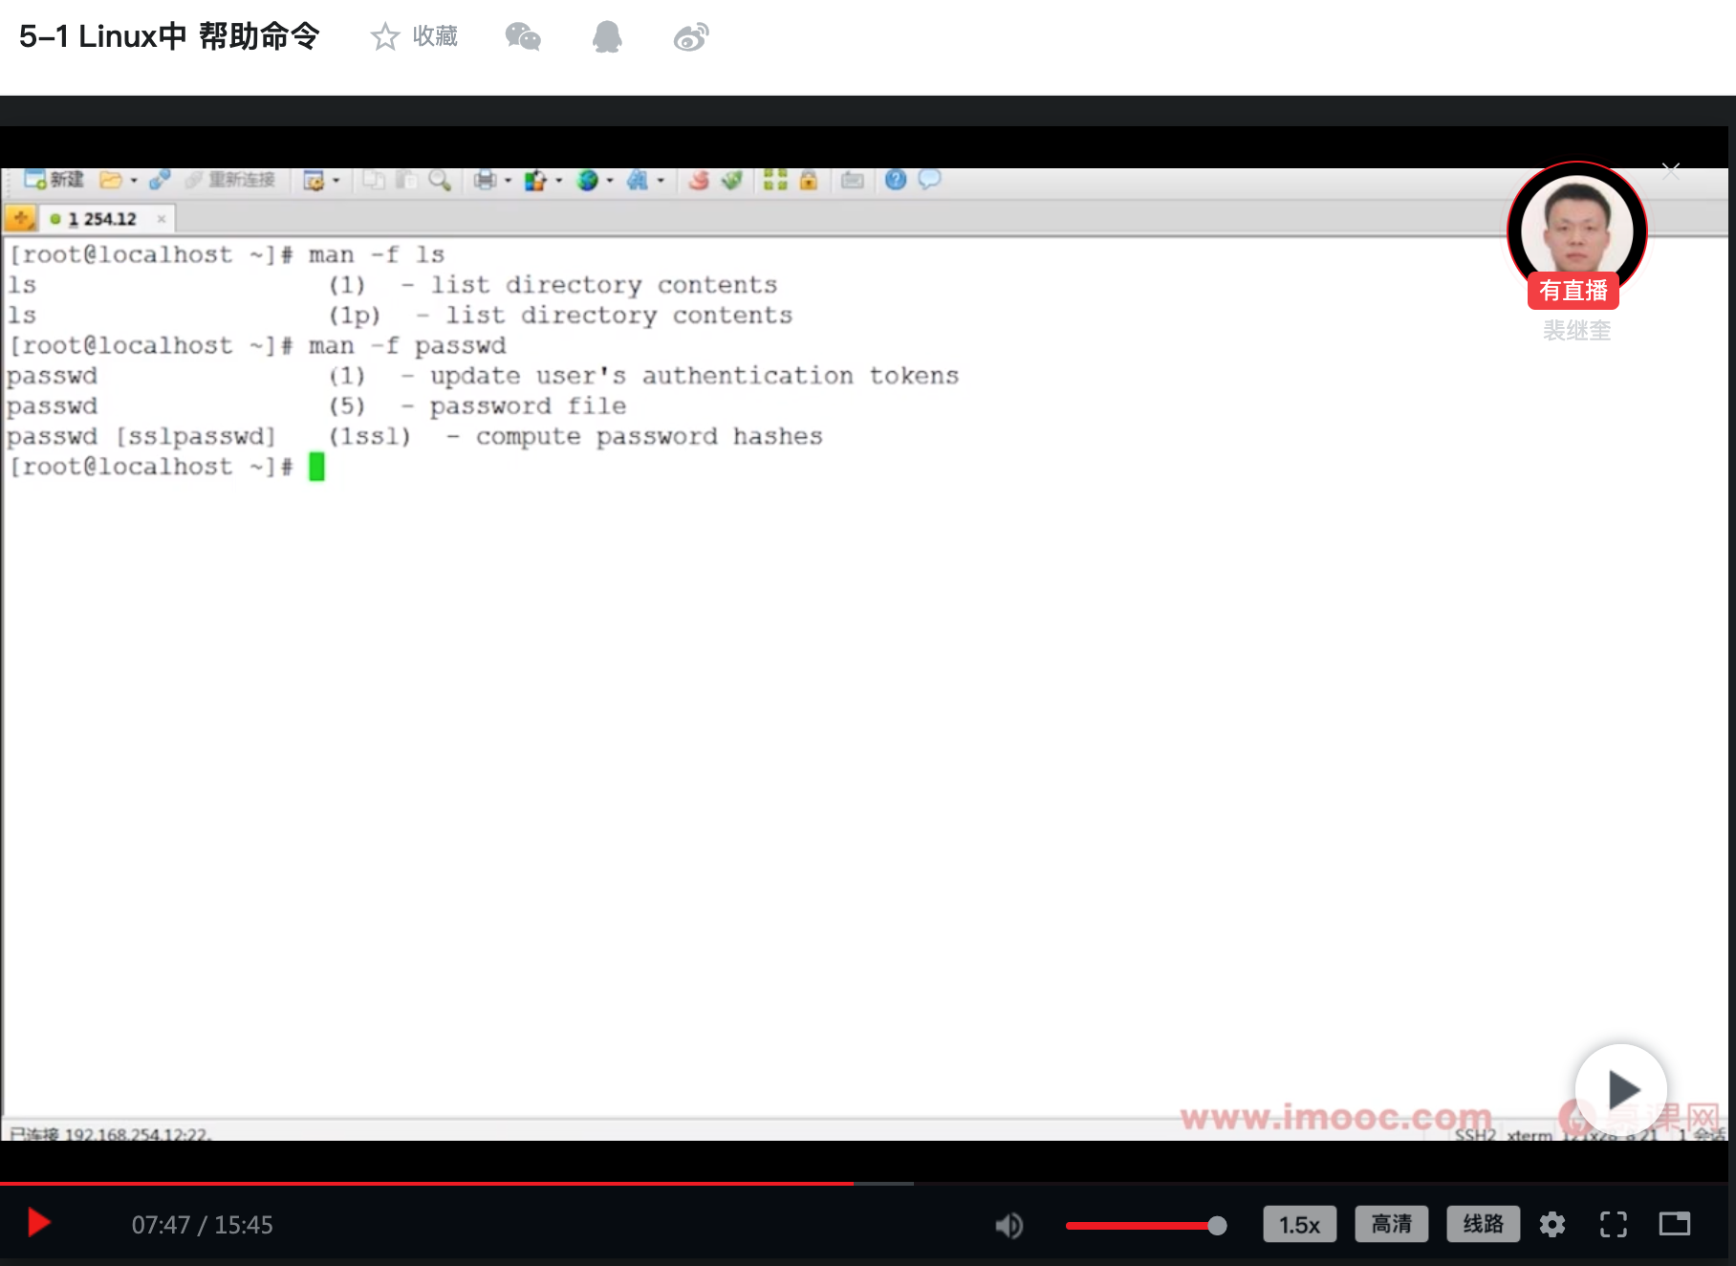
Task: Click the connect link toolbar icon
Action: tap(160, 180)
